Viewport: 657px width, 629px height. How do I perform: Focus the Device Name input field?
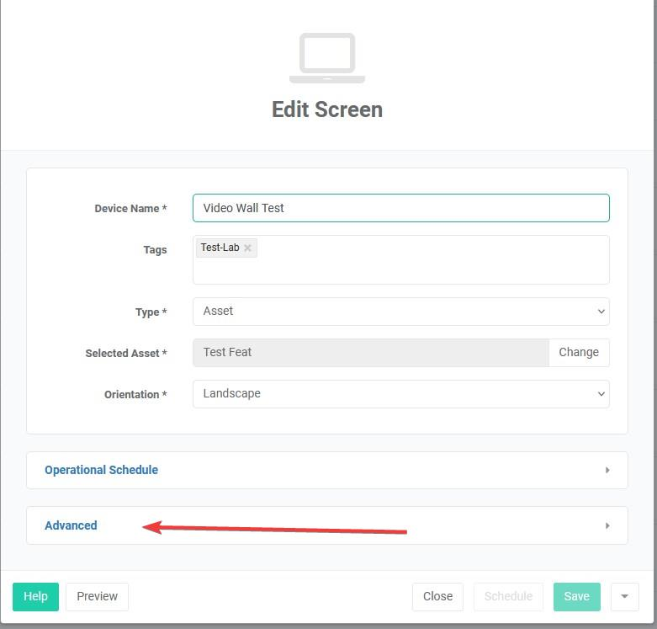point(401,208)
